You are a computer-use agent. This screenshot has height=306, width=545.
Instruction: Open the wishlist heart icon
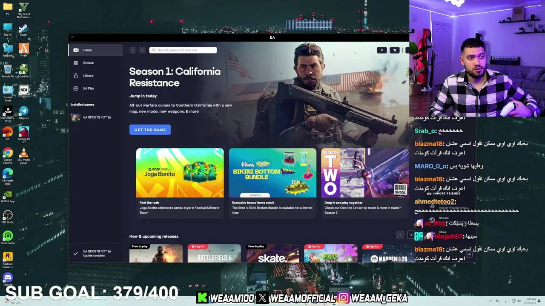tap(382, 50)
